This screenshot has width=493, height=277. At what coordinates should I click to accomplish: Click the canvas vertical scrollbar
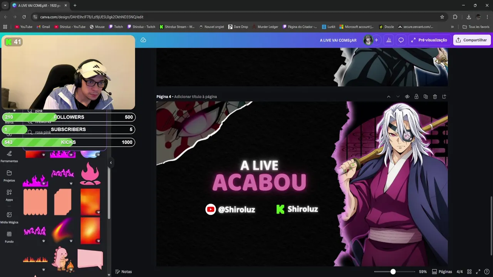click(491, 225)
